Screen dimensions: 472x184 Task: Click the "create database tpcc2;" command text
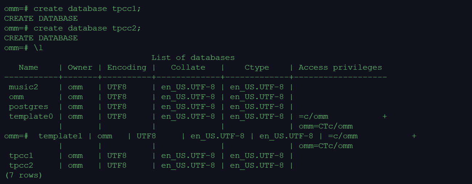[87, 28]
